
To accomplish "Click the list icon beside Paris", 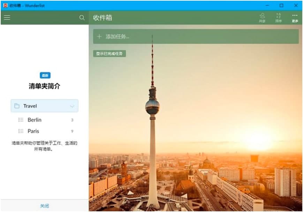I will click(x=21, y=131).
